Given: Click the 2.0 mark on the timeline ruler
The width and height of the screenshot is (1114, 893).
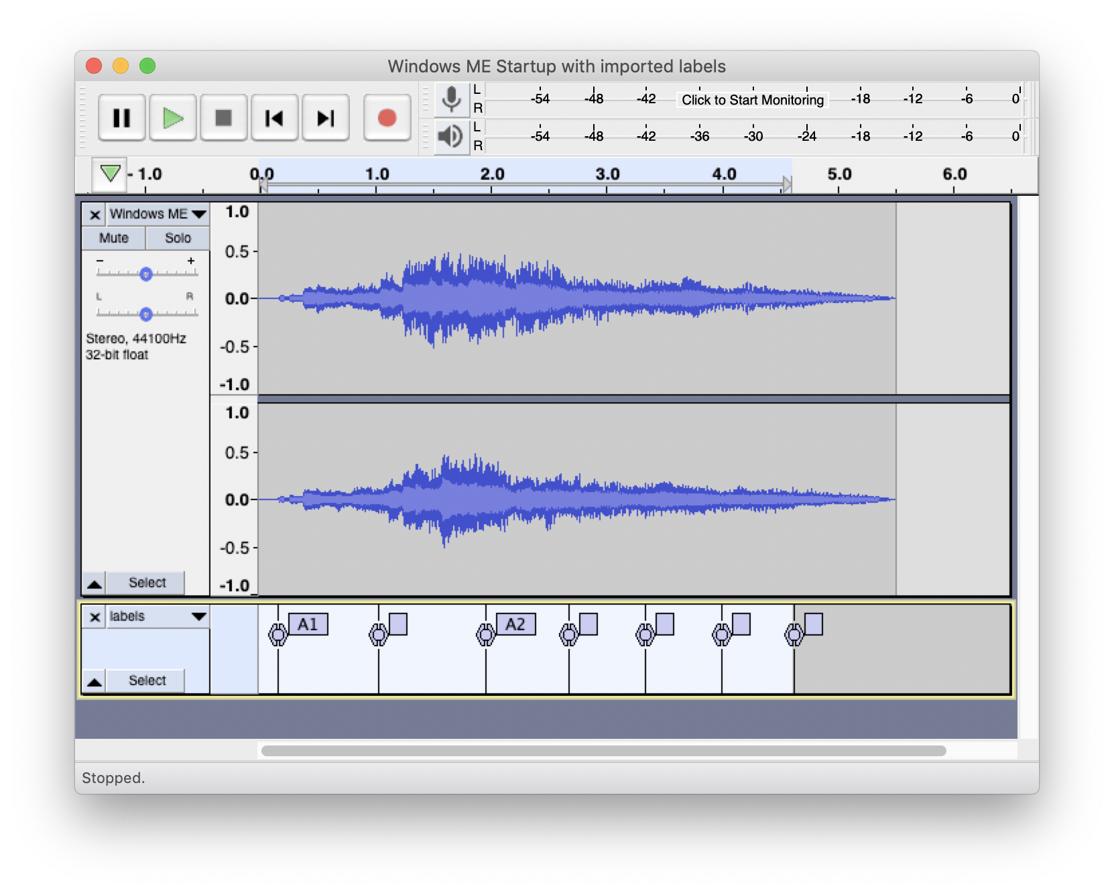Looking at the screenshot, I should [x=492, y=174].
